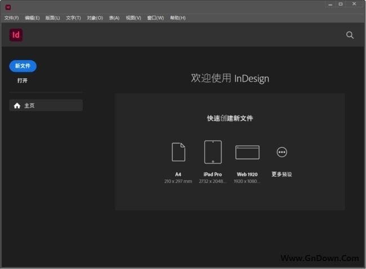
Task: Click the blue 新文件 button
Action: point(23,66)
